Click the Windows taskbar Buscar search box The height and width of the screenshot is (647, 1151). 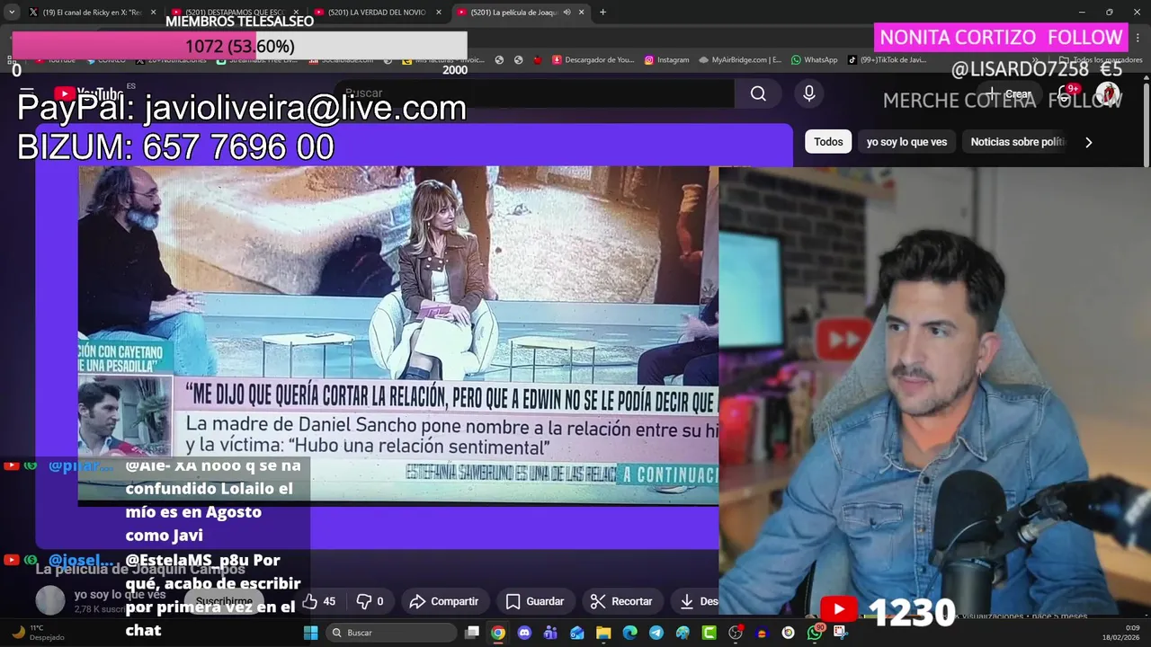390,633
